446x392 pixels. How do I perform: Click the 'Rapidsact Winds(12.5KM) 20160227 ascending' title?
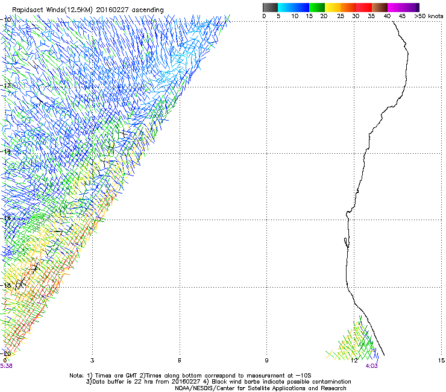point(88,10)
